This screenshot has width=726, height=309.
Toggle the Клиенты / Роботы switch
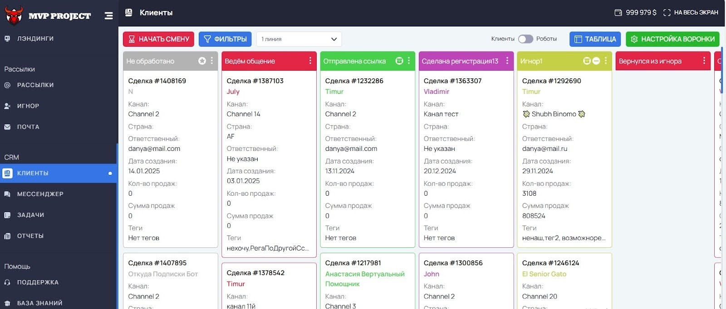click(x=525, y=39)
